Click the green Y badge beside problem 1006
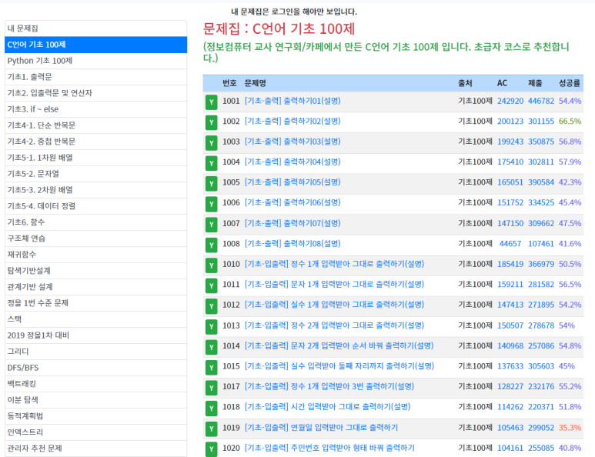595x457 pixels. [211, 204]
